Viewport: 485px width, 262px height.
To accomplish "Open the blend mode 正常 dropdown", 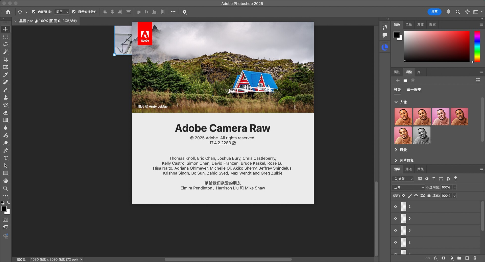I will click(x=409, y=187).
